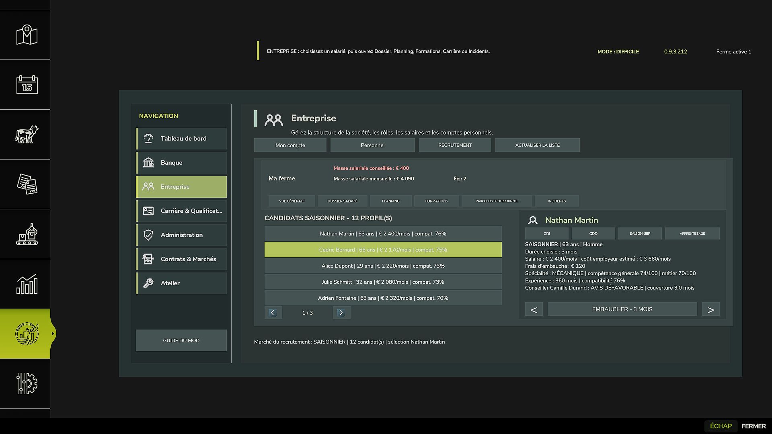772x434 pixels.
Task: Open INCIDENTS sub-tab
Action: click(x=557, y=201)
